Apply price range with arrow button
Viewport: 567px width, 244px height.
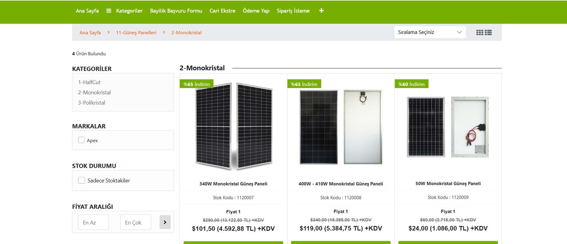(x=165, y=222)
